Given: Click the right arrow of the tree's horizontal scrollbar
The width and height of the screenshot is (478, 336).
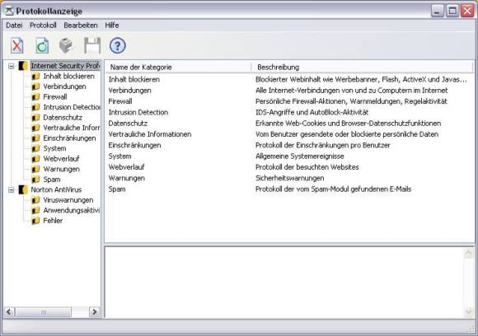Looking at the screenshot, I should tap(95, 312).
